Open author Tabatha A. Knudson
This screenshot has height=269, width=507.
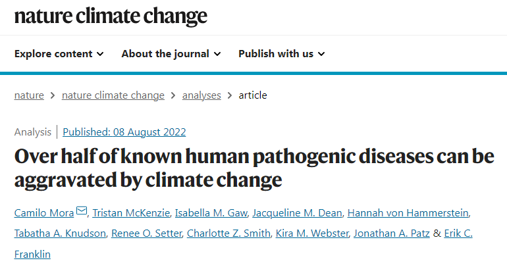[x=60, y=233]
